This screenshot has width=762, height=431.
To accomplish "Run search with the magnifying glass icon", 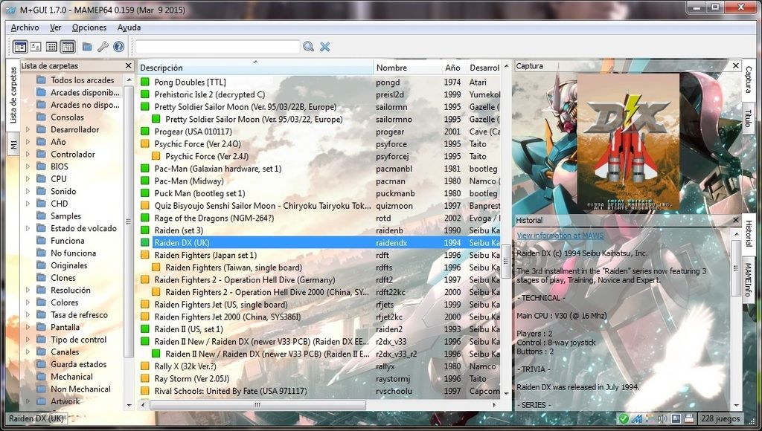I will coord(308,47).
